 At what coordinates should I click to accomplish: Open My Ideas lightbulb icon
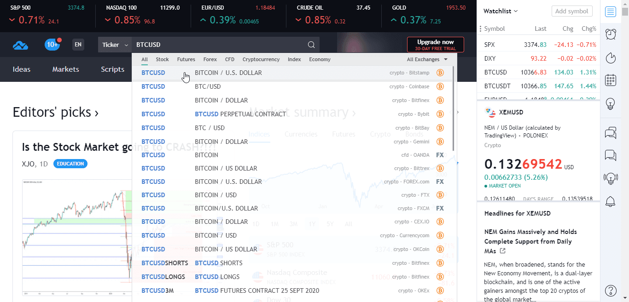click(611, 104)
